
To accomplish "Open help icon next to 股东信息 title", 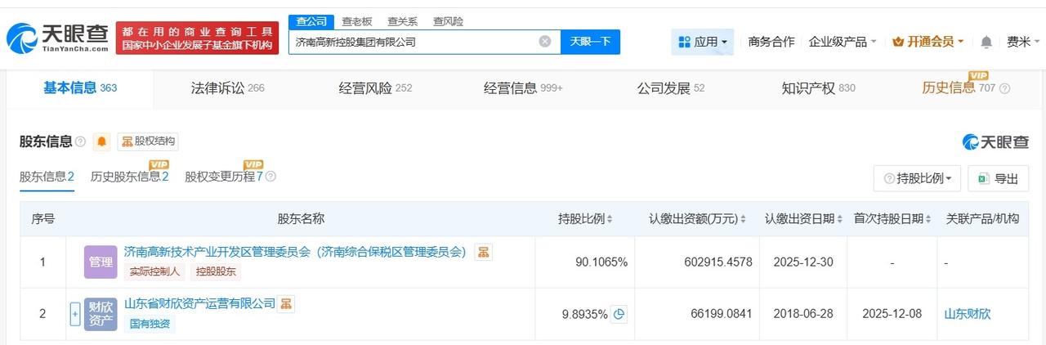I will 80,141.
